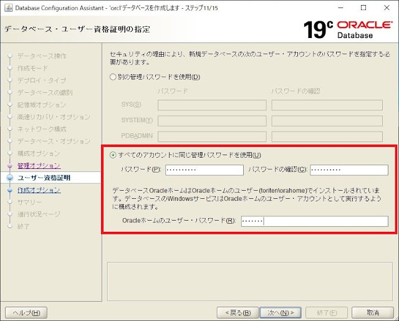This screenshot has height=321, width=399.
Task: Click the 記憶域オプション step in sidebar
Action: (42, 105)
